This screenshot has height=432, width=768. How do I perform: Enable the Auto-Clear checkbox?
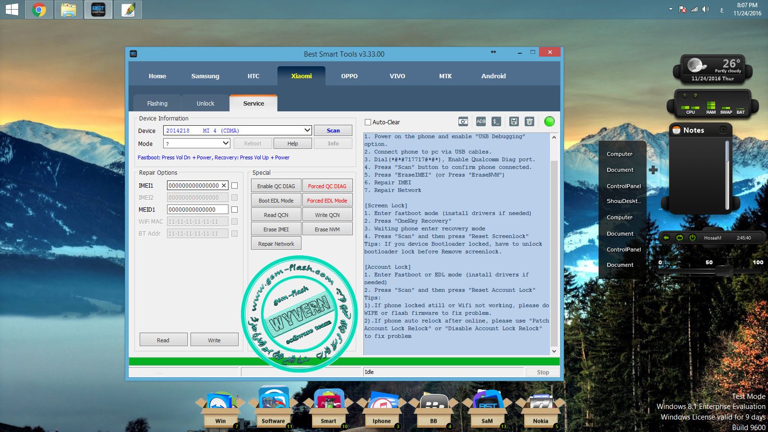(368, 122)
